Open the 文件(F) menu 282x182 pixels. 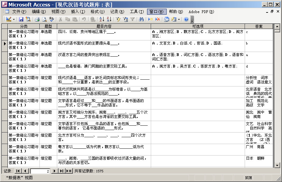point(19,12)
